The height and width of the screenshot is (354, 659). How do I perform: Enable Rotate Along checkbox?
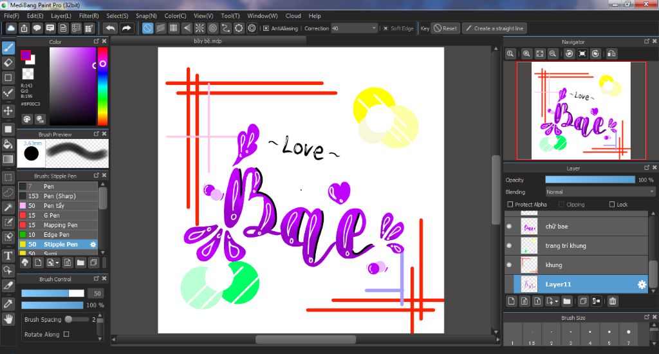tap(66, 334)
